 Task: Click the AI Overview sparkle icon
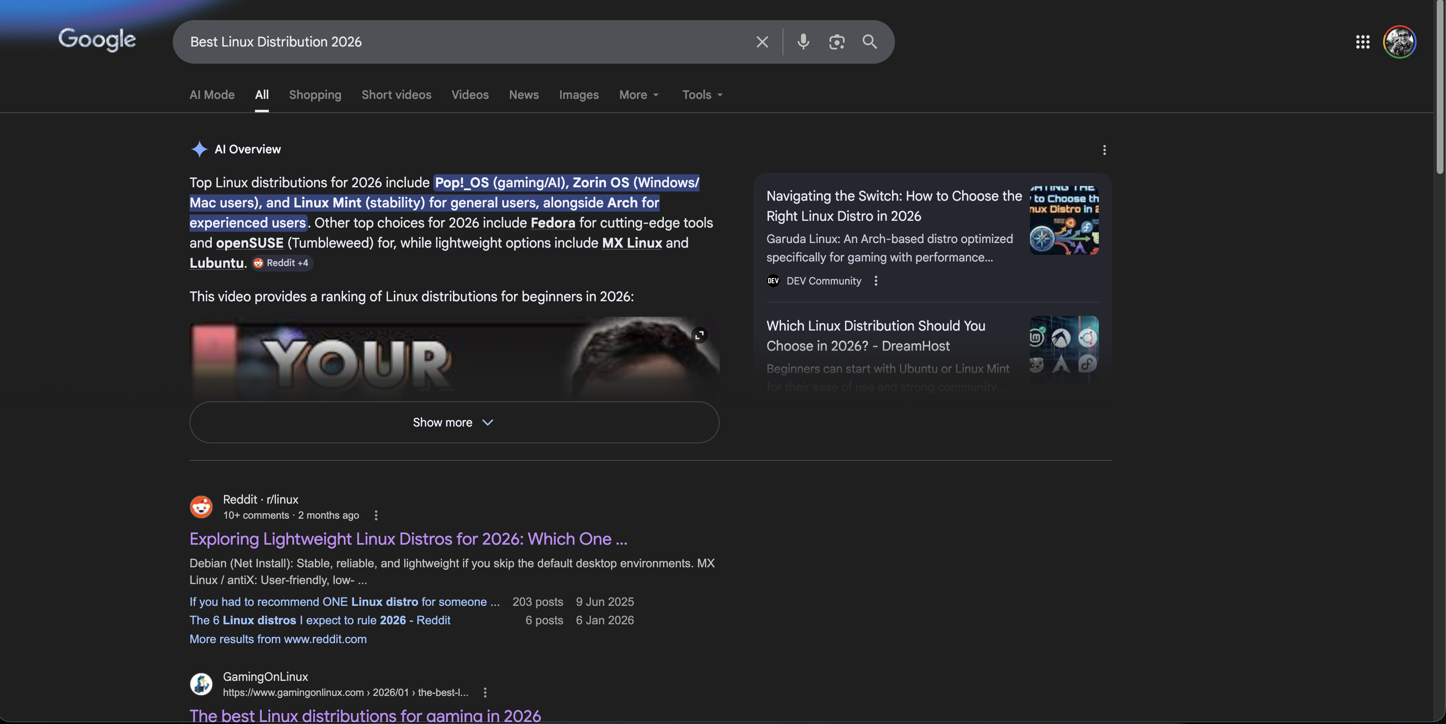(199, 149)
